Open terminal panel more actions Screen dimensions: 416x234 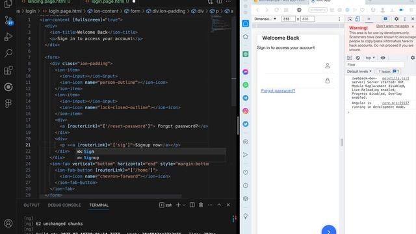(210, 205)
